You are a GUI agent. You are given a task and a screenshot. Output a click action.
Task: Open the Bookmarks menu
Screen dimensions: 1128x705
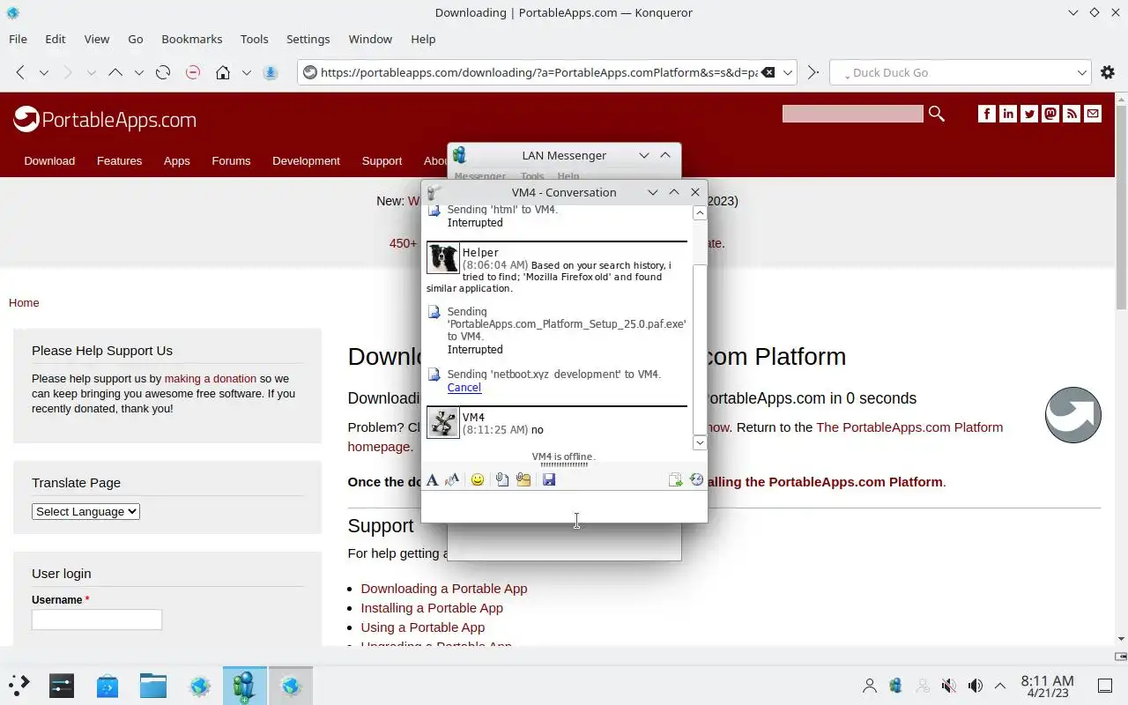(192, 39)
